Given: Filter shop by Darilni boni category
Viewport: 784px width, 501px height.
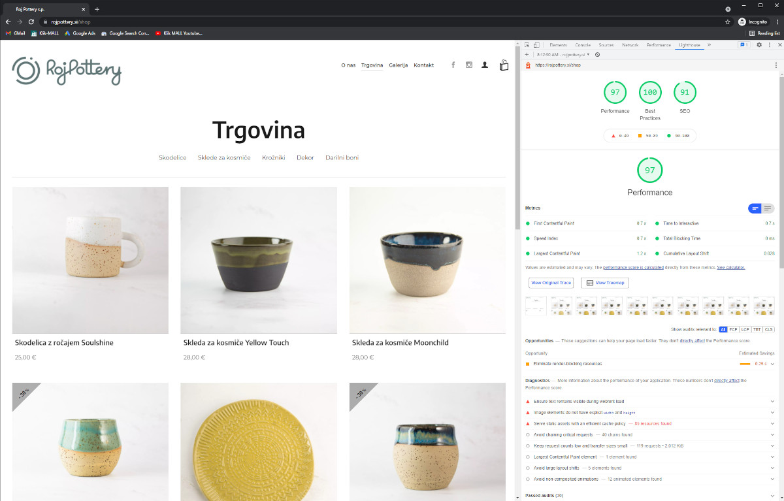Looking at the screenshot, I should coord(342,157).
